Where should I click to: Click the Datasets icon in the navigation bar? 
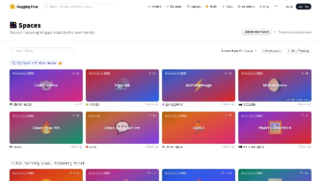pyautogui.click(x=168, y=7)
